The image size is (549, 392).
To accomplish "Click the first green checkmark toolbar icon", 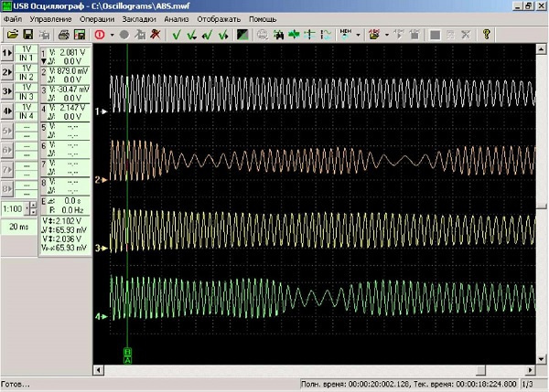I will pyautogui.click(x=175, y=35).
